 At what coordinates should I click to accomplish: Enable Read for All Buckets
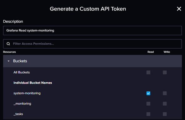pyautogui.click(x=148, y=72)
